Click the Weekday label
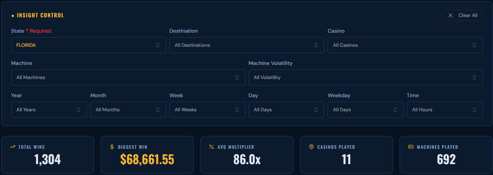The height and width of the screenshot is (175, 493). tap(339, 96)
